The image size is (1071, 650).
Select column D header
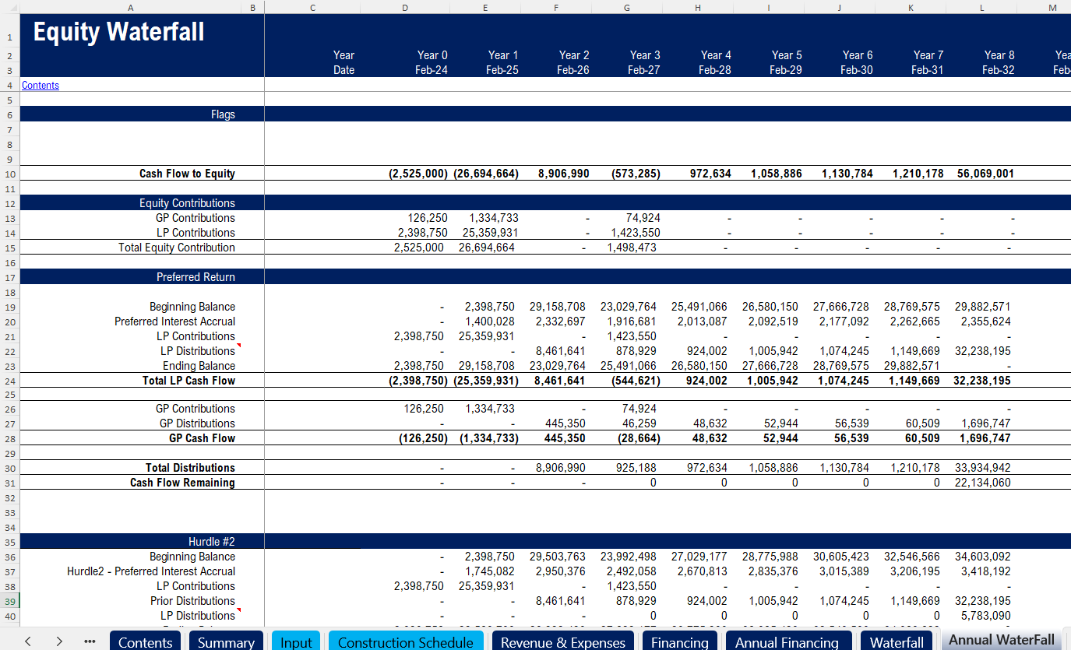[404, 7]
